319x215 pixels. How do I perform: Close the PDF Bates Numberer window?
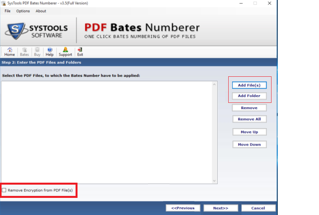(270, 3)
